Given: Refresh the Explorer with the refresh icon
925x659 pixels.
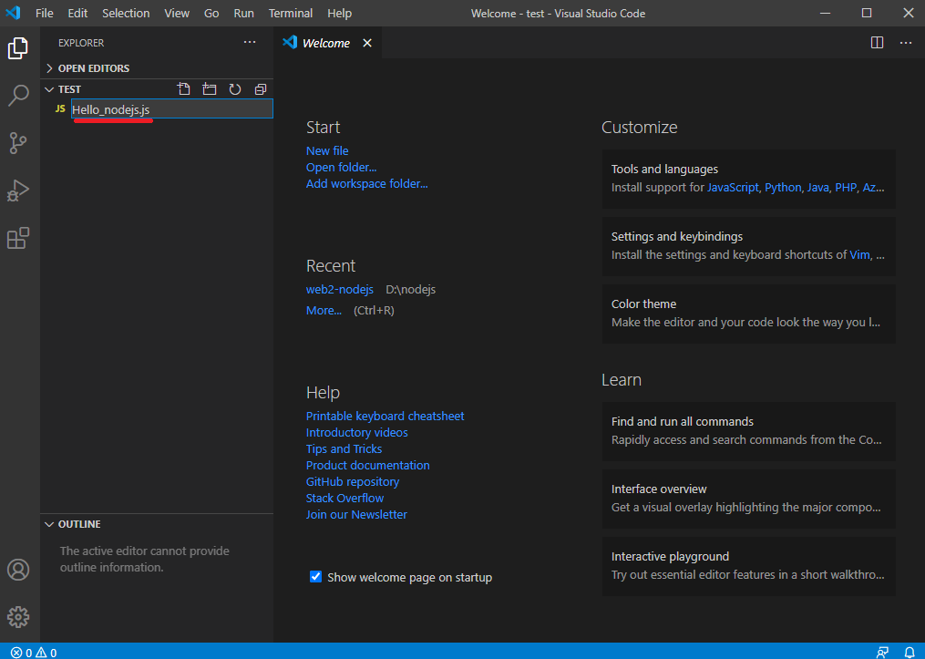Looking at the screenshot, I should [235, 89].
